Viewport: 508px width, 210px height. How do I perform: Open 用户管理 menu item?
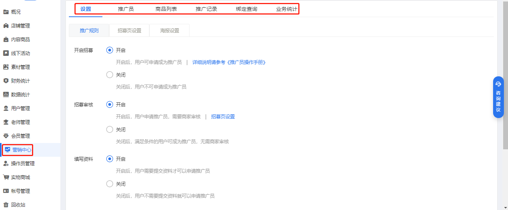pyautogui.click(x=30, y=108)
